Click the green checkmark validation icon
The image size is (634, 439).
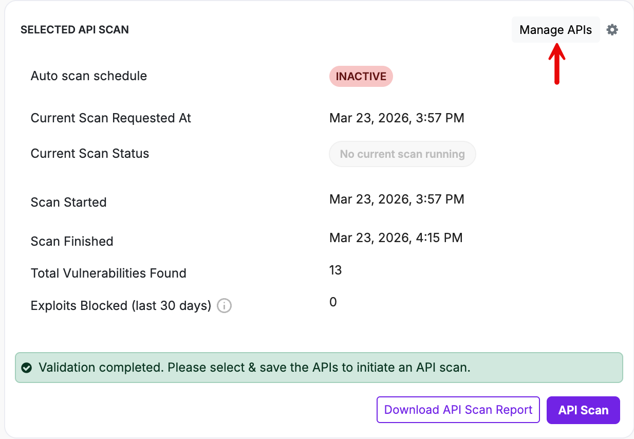[x=27, y=368]
